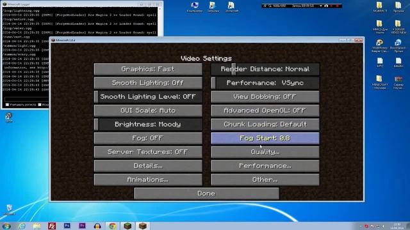Viewport: 410px width, 230px height.
Task: Open the Performance... settings submenu
Action: 265,166
